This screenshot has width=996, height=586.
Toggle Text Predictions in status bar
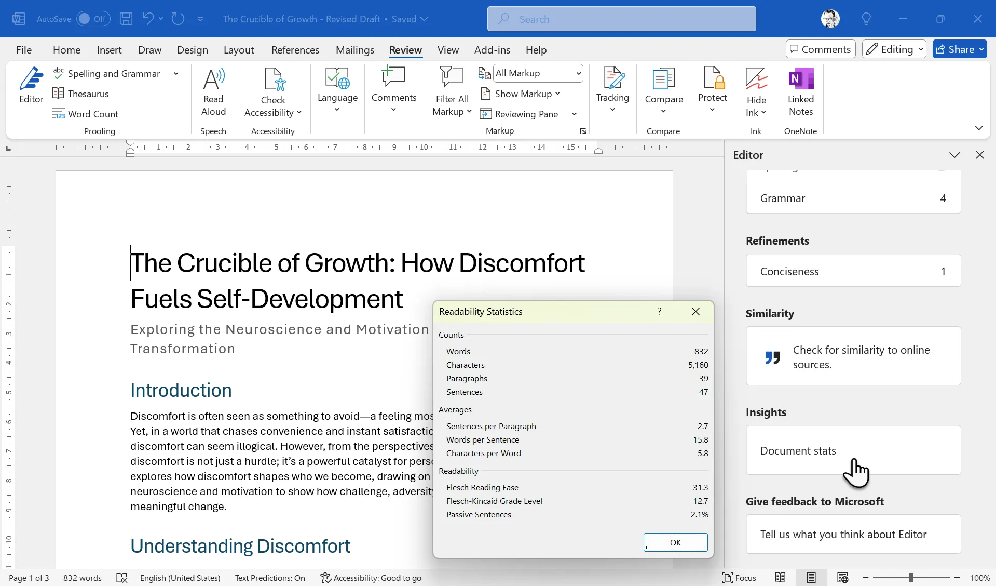pos(270,577)
